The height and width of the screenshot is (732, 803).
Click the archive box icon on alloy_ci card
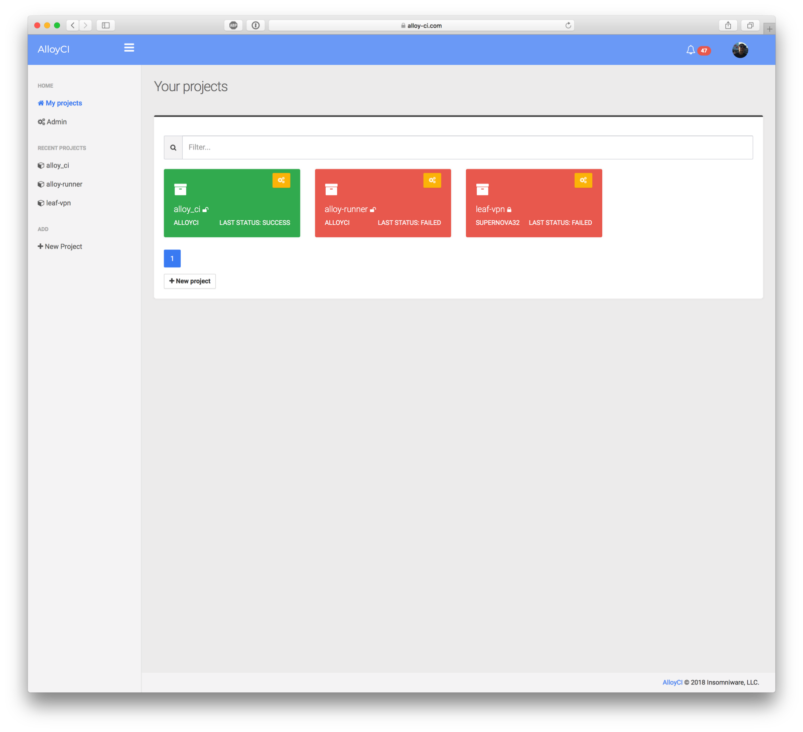[x=180, y=189]
